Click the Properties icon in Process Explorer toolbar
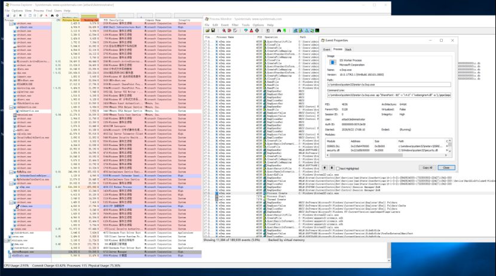496x276 pixels. click(x=41, y=15)
